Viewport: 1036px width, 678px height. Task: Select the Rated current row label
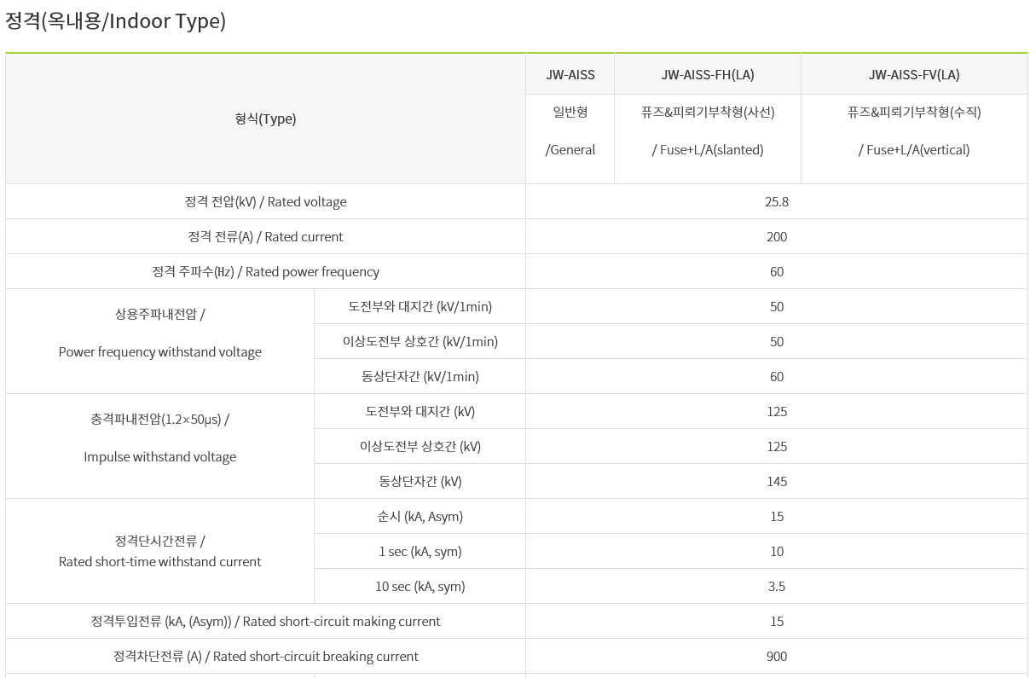(265, 237)
